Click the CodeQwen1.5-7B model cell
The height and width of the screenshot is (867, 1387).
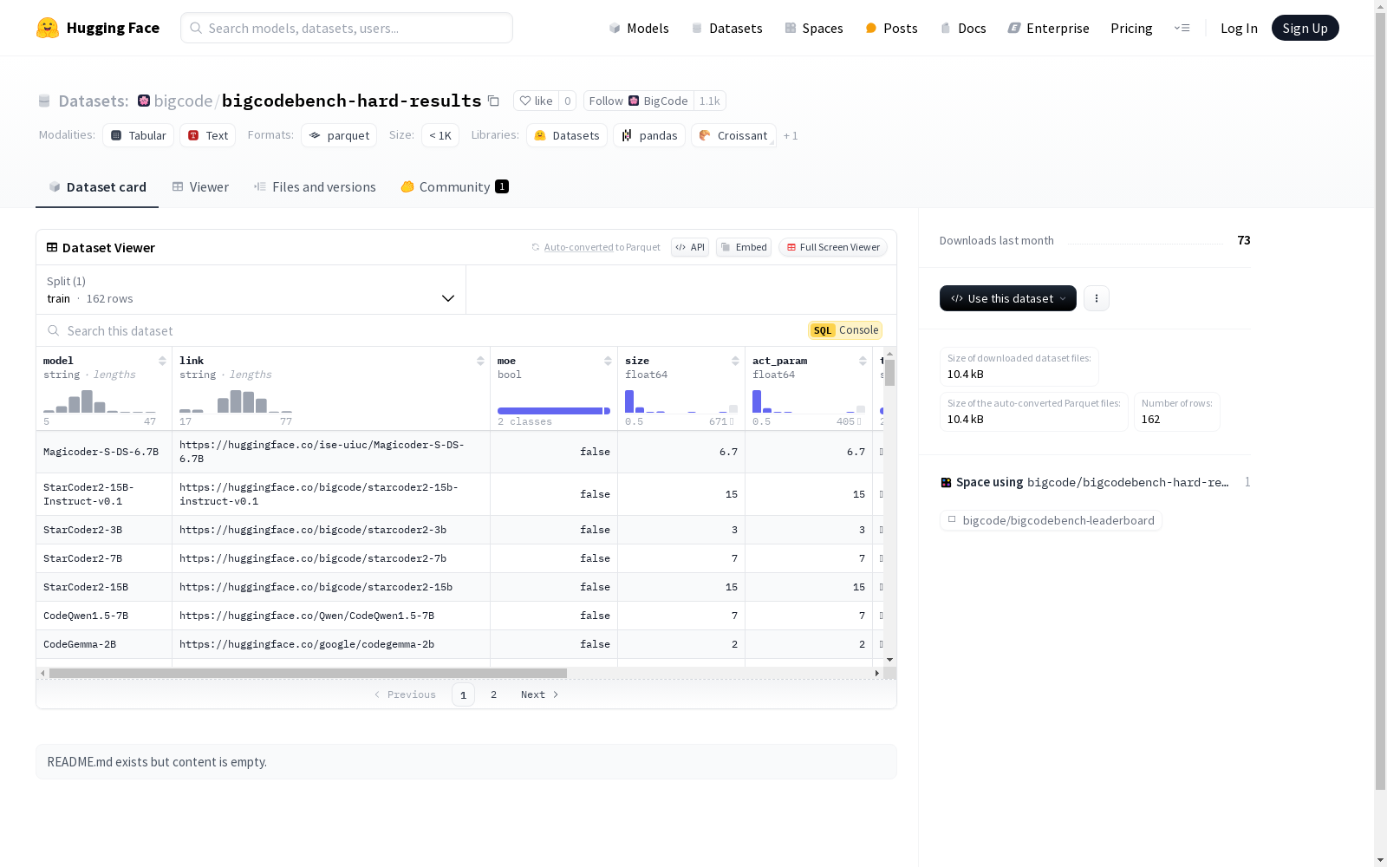[x=104, y=616]
